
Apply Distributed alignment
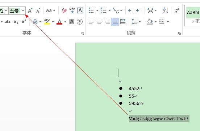coord(123,22)
